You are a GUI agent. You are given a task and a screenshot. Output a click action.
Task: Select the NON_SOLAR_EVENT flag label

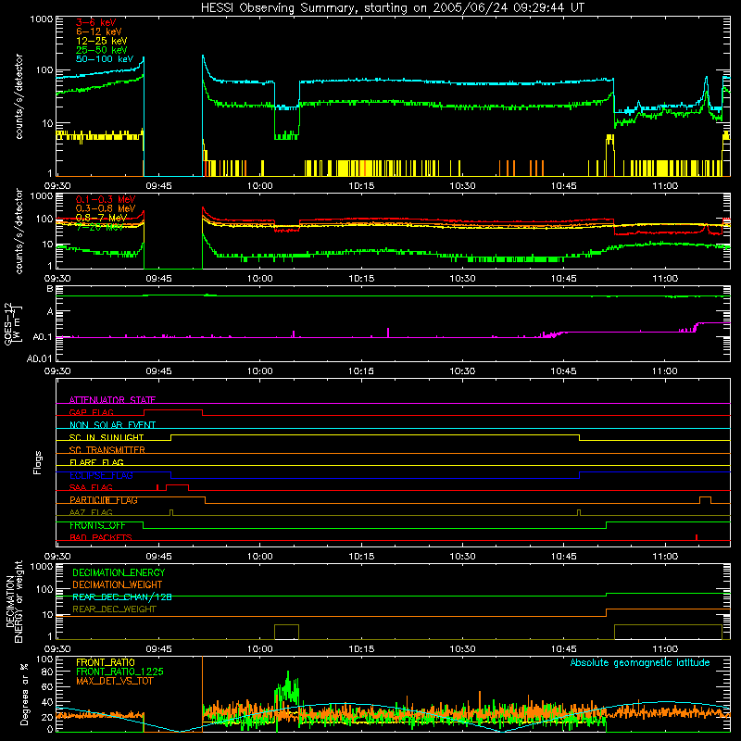coord(112,425)
